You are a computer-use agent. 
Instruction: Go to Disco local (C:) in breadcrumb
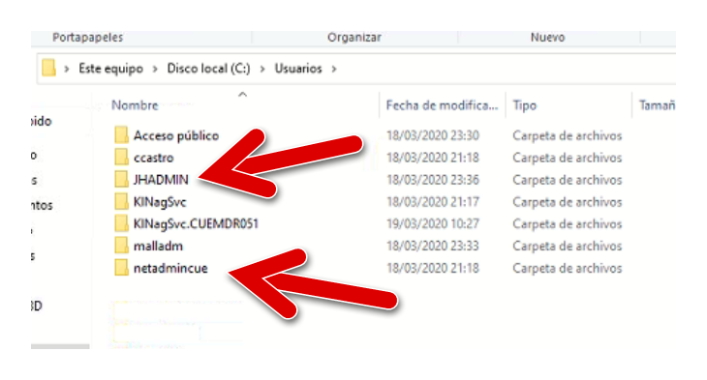[208, 69]
